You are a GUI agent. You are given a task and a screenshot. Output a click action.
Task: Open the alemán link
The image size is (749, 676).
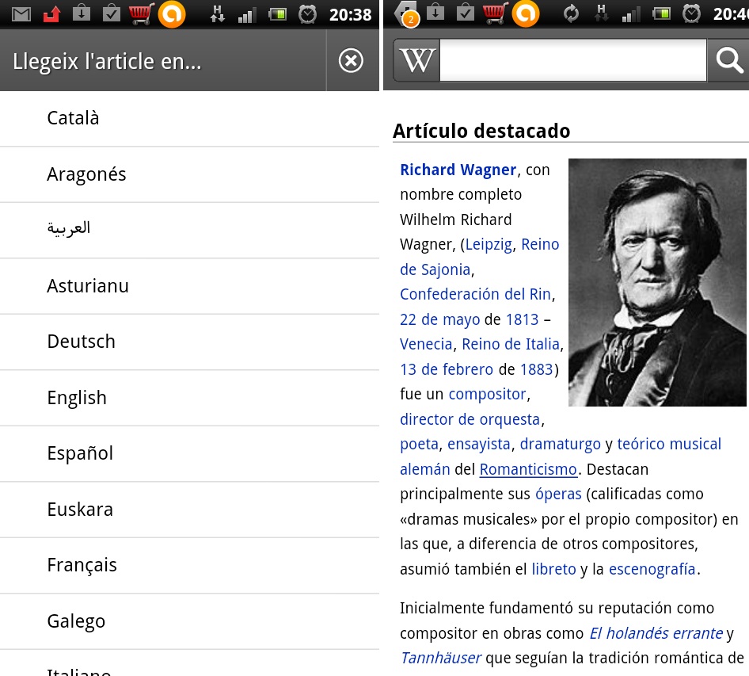click(424, 469)
